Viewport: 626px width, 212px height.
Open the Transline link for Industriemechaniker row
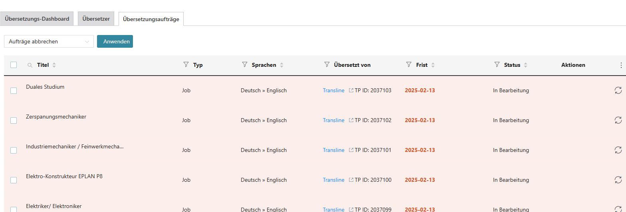(333, 150)
